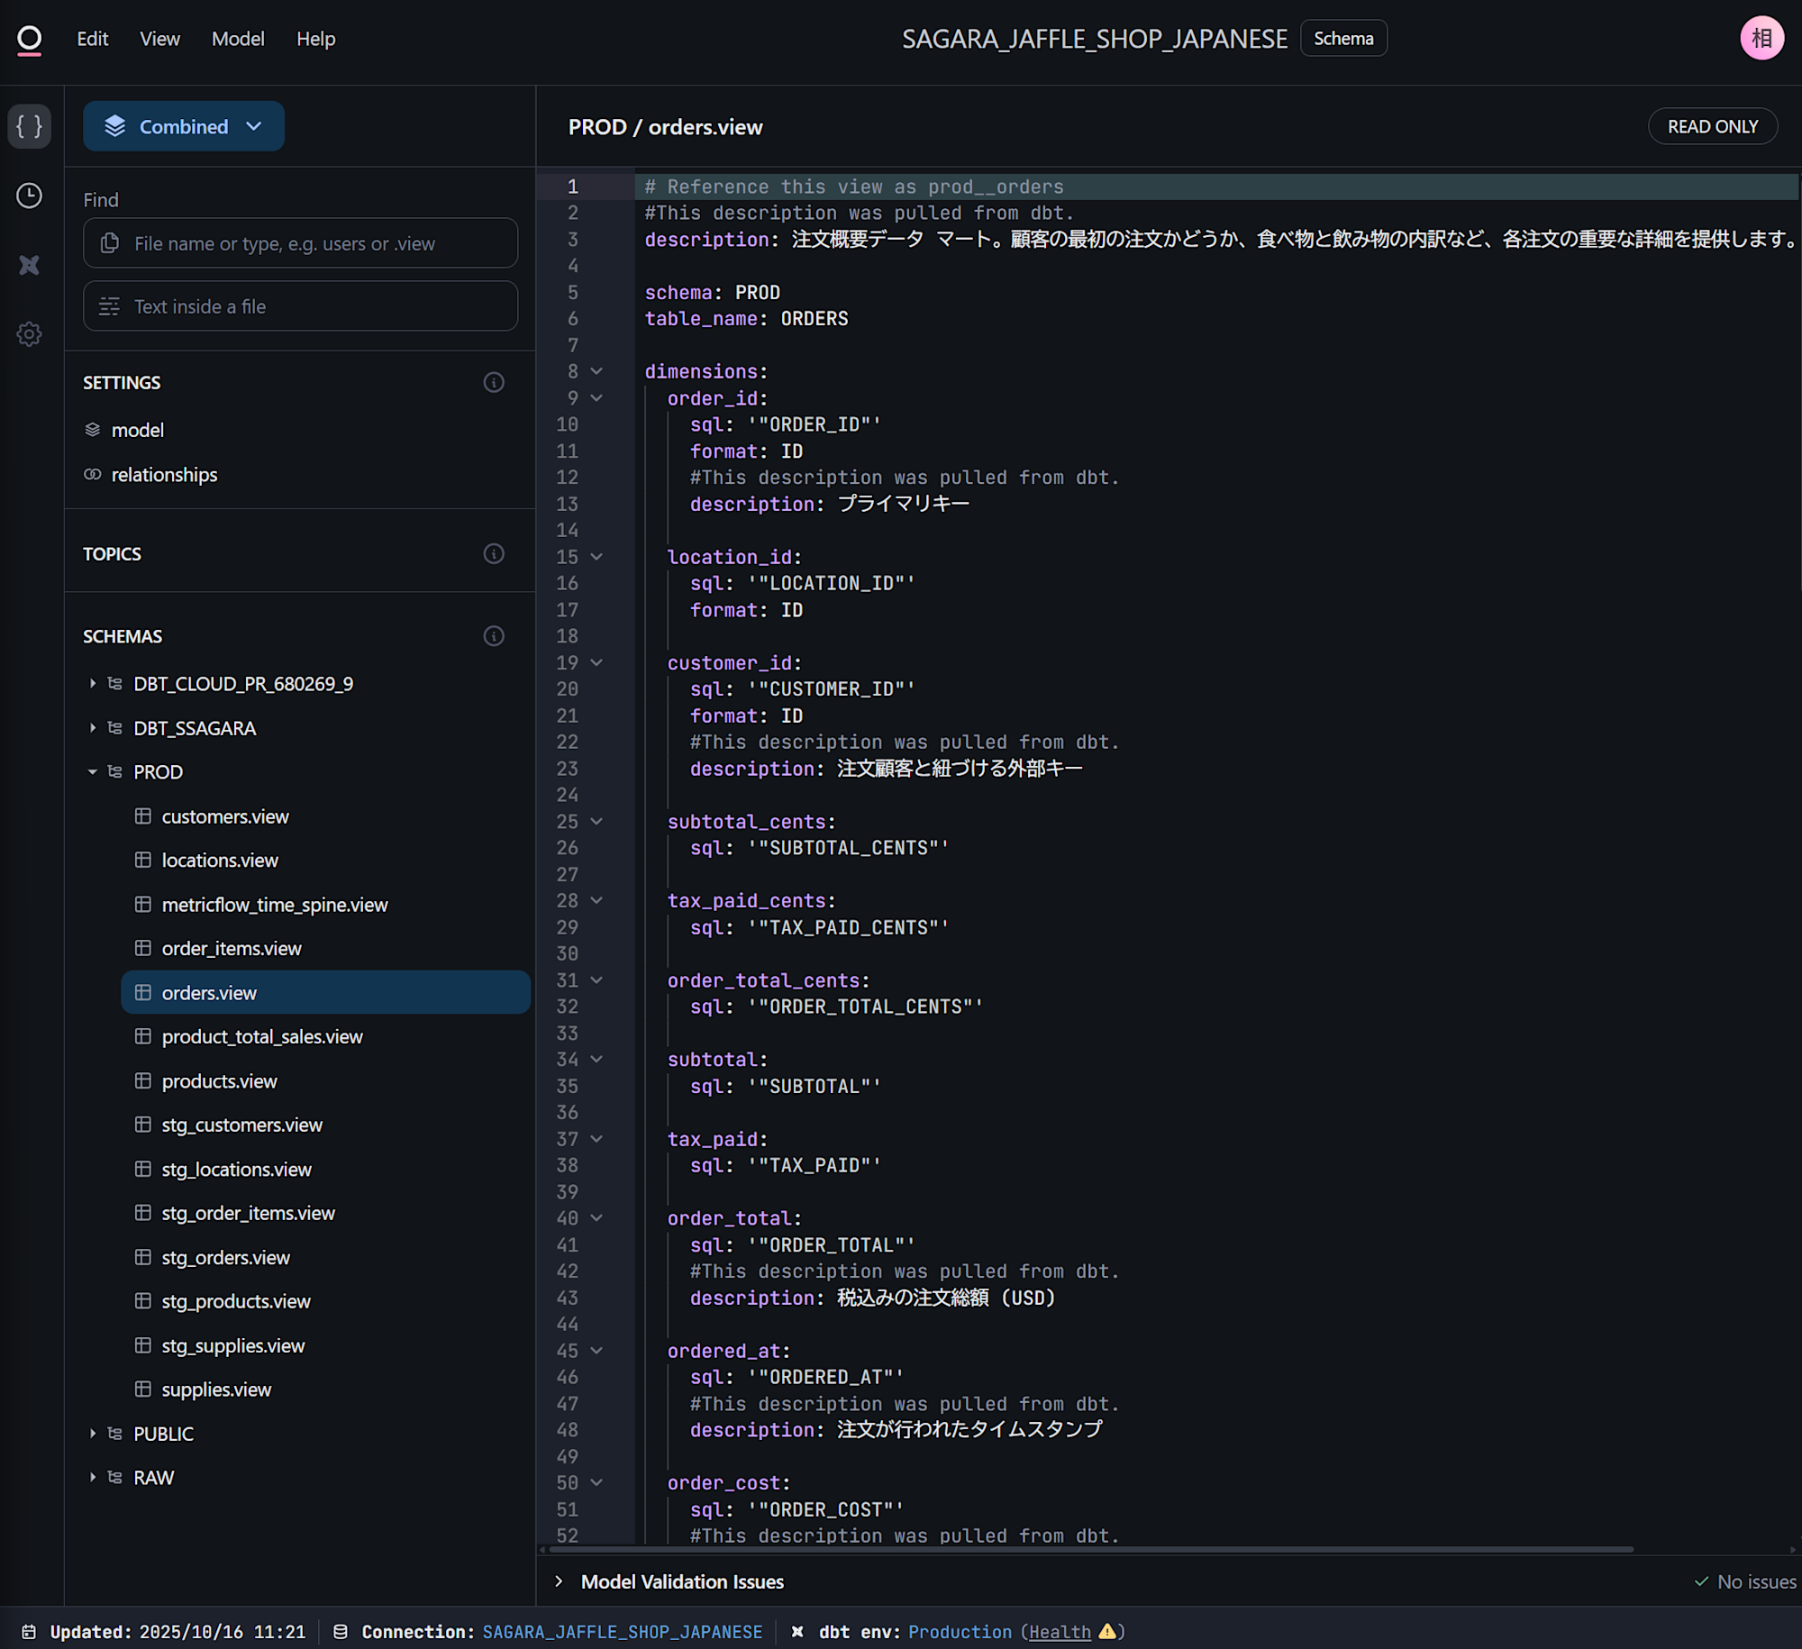Click the Schema button beside the title
Screen dimensions: 1802x1649
coord(1342,39)
